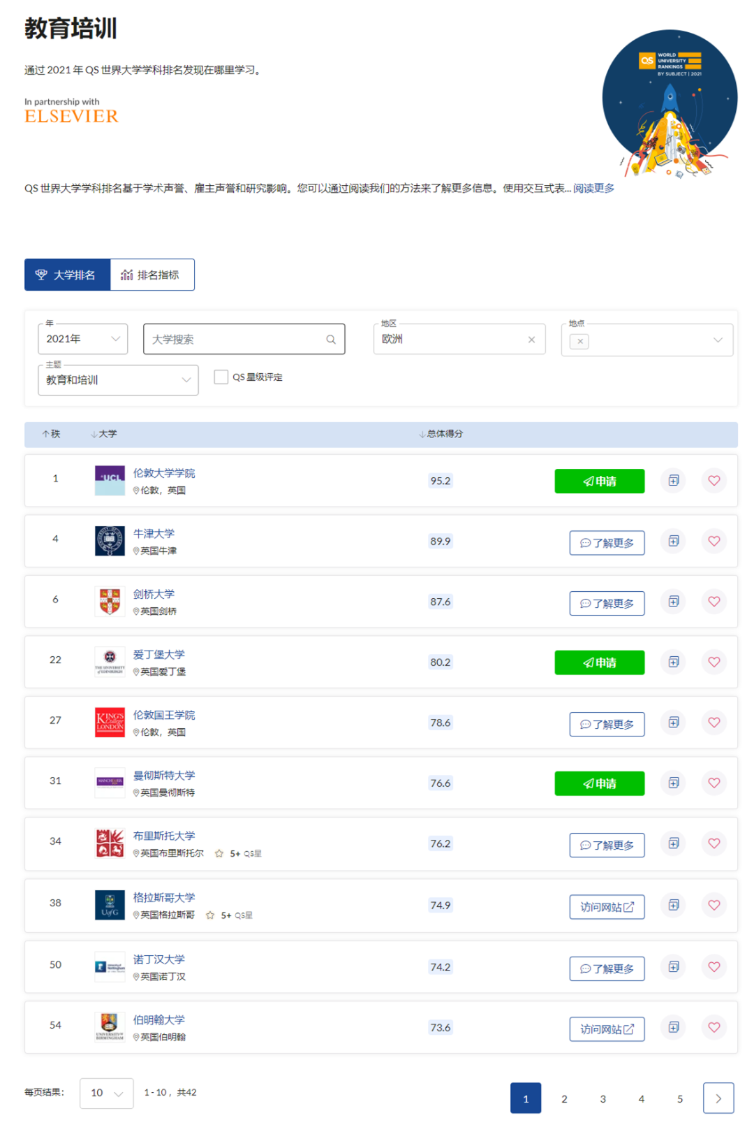
Task: Favorite 伯明翰大学 with the heart icon
Action: coord(714,1027)
